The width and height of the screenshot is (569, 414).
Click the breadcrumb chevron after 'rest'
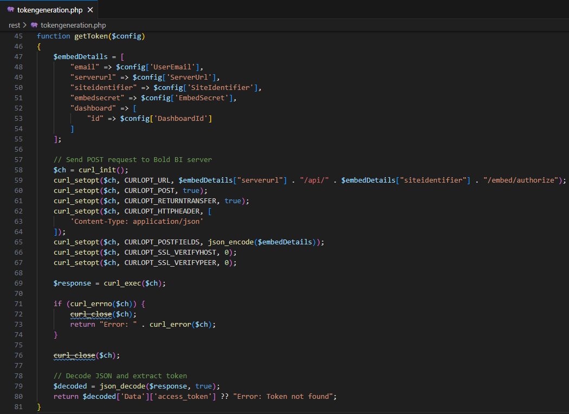pyautogui.click(x=25, y=25)
